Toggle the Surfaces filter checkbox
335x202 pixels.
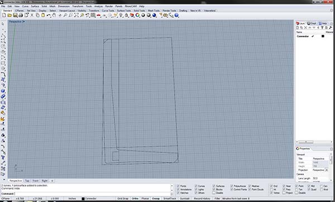coord(214,186)
